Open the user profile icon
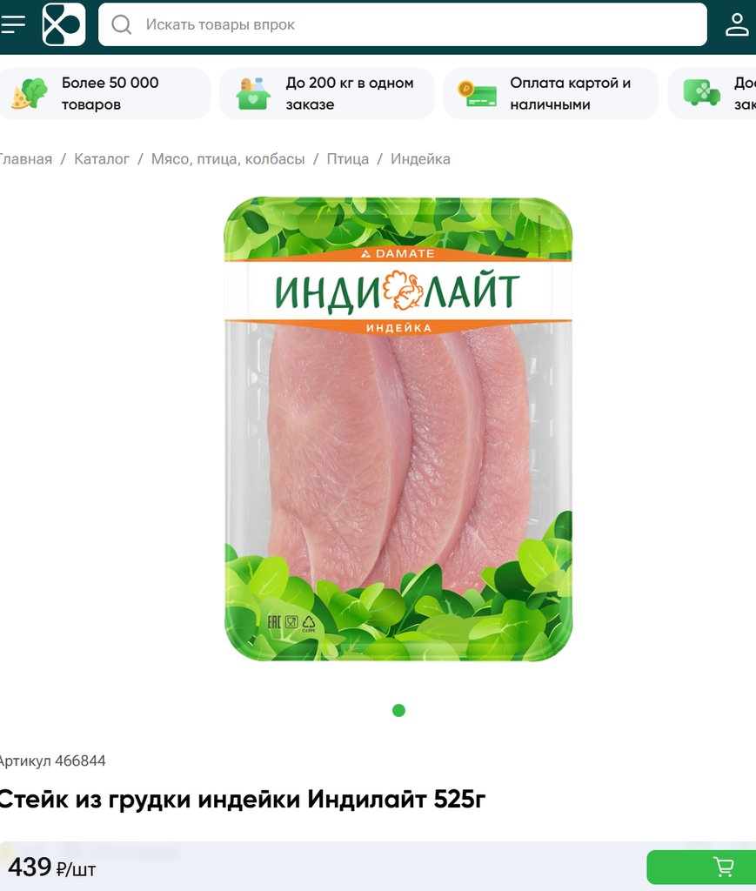Viewport: 756px width, 891px height. point(737,24)
